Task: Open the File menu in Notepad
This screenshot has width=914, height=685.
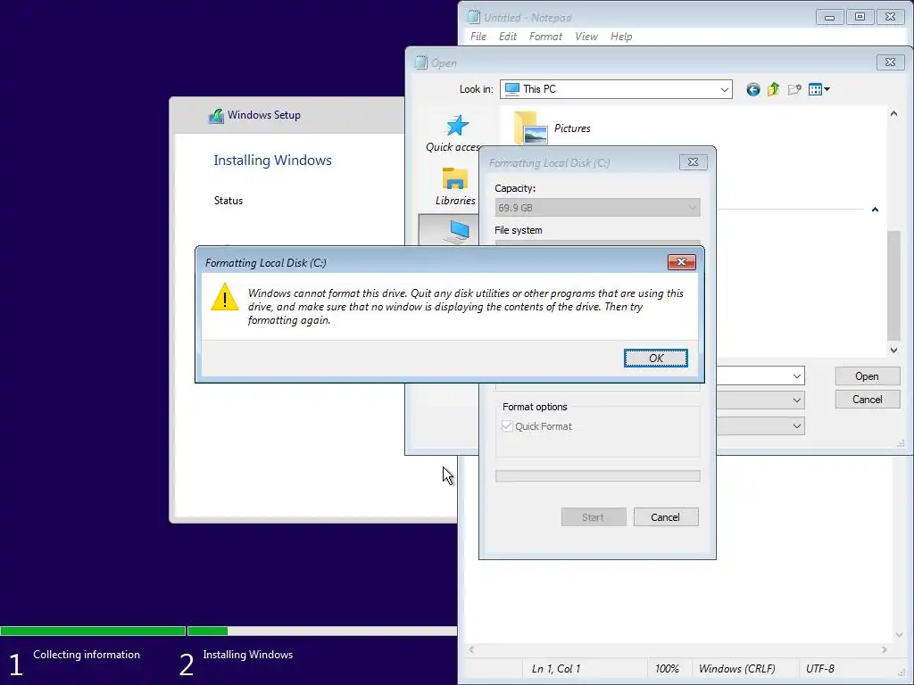Action: pyautogui.click(x=478, y=36)
